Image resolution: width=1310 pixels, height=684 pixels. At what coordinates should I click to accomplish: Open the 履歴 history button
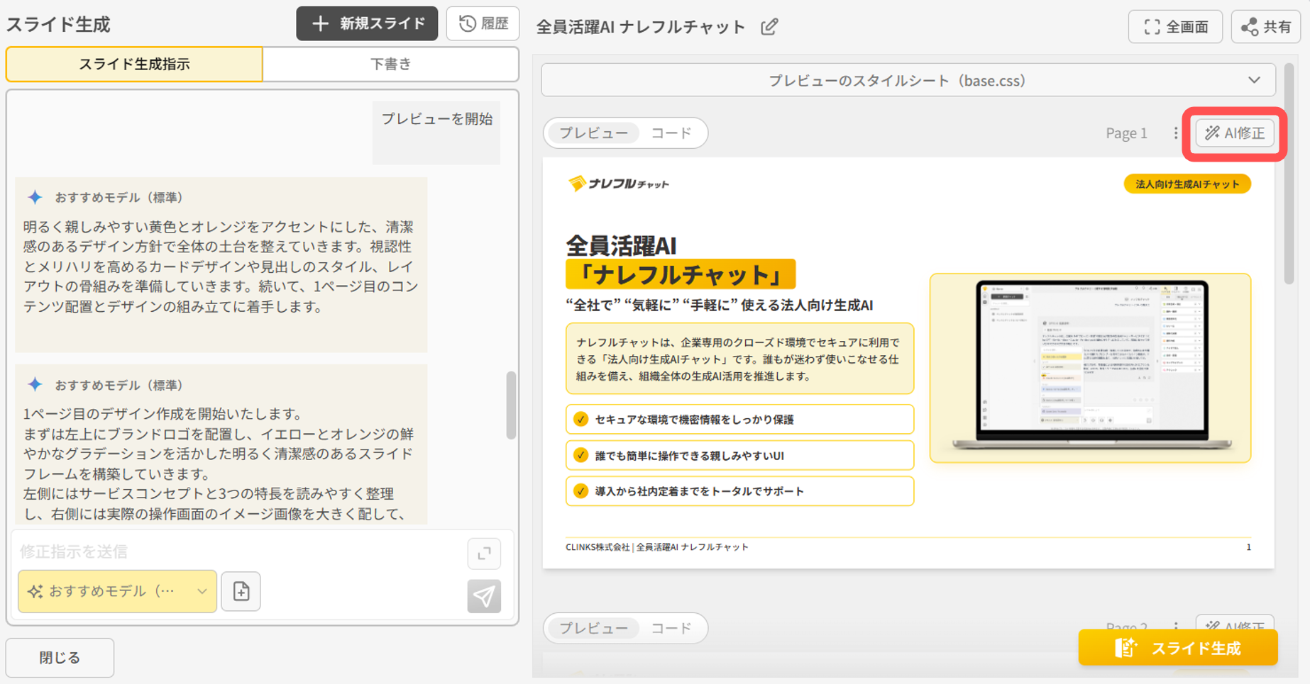(483, 23)
